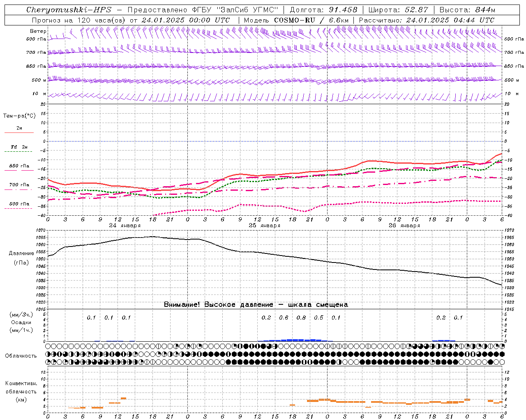Viewport: 526px width, 420px height.
Task: Select the (мм/1ч.) precipitation unit label
Action: 21,331
